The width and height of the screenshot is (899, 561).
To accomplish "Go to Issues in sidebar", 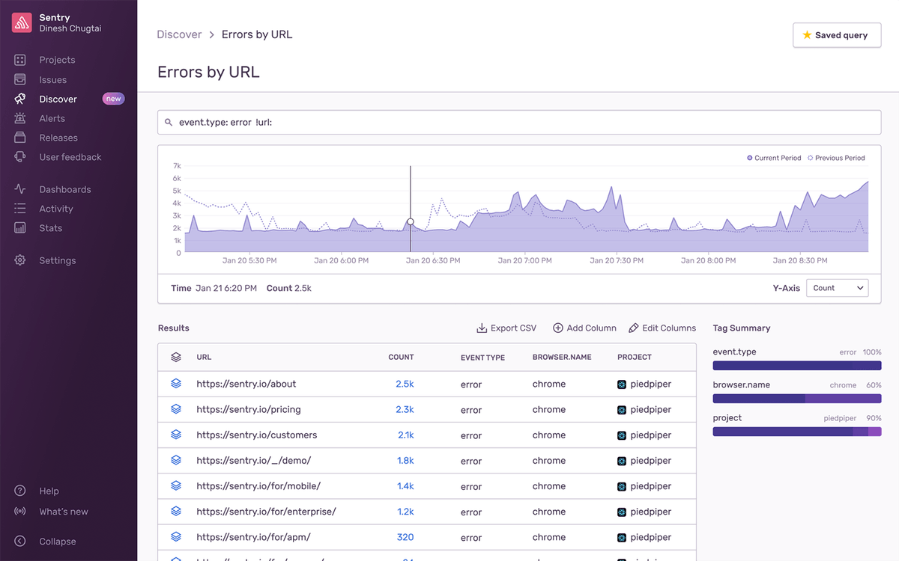I will click(52, 79).
